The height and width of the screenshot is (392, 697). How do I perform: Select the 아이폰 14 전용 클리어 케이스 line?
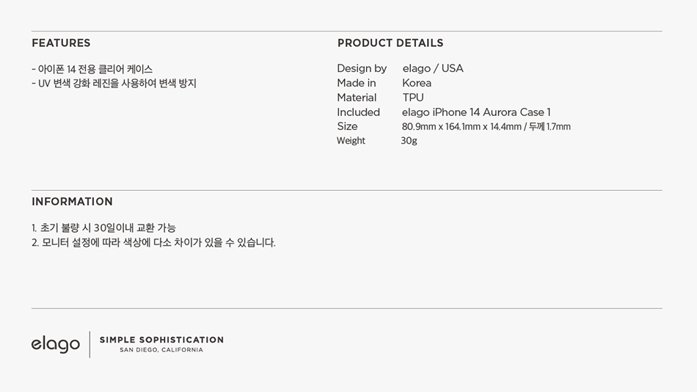point(92,70)
